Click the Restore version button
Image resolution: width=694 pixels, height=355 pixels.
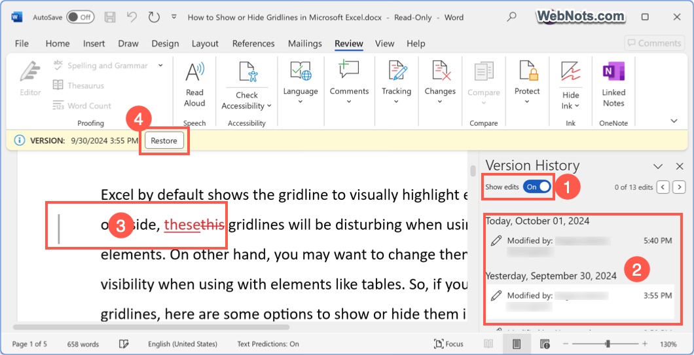(164, 141)
